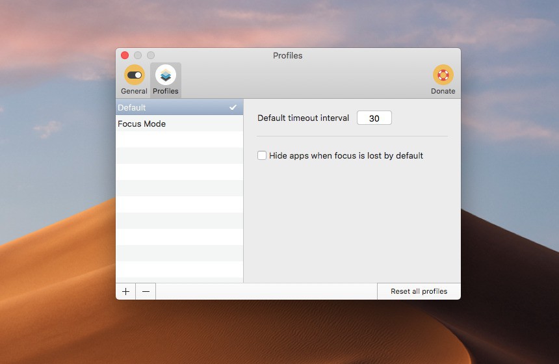This screenshot has width=559, height=364.
Task: Select the Default profile row
Action: pos(179,107)
